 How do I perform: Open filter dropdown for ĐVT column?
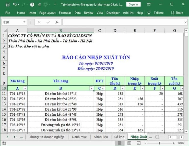point(103,88)
